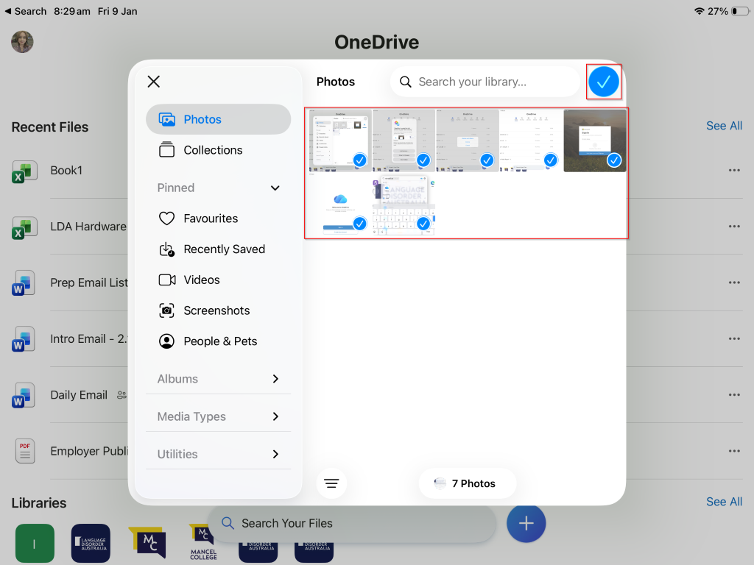Tap the Wi-Fi status icon
Viewport: 754px width, 565px height.
(x=700, y=11)
